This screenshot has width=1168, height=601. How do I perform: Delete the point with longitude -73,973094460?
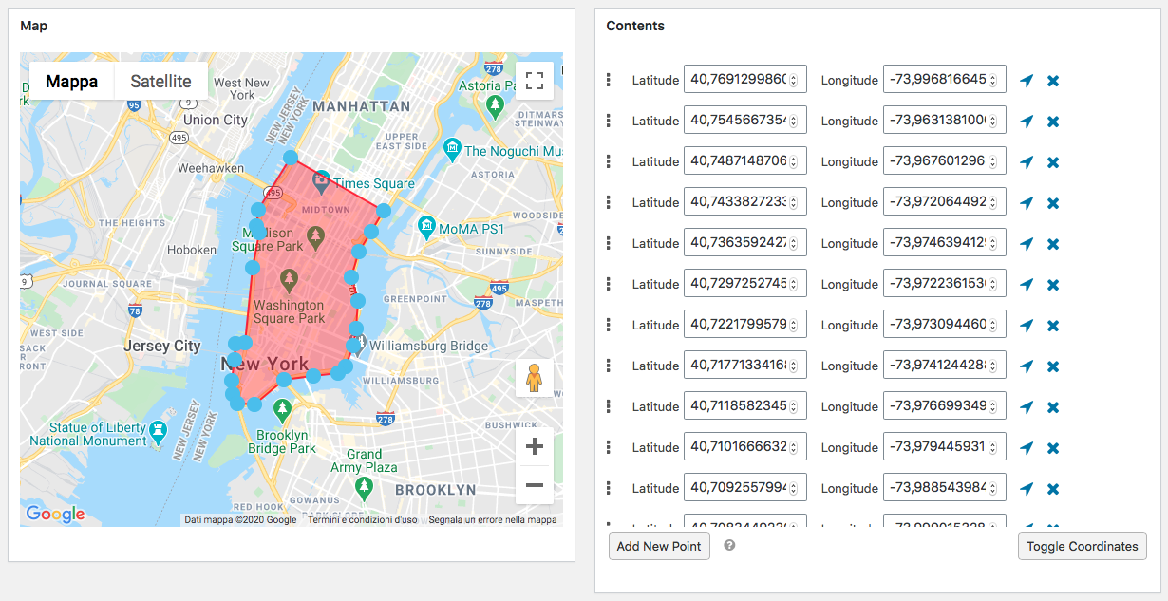click(1053, 326)
